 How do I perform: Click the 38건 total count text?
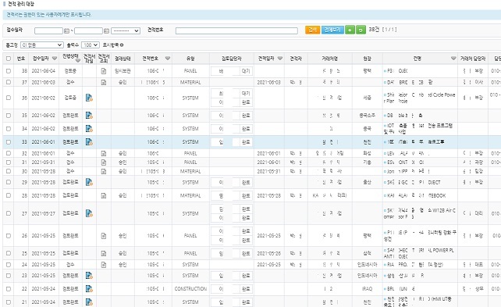[x=374, y=30]
